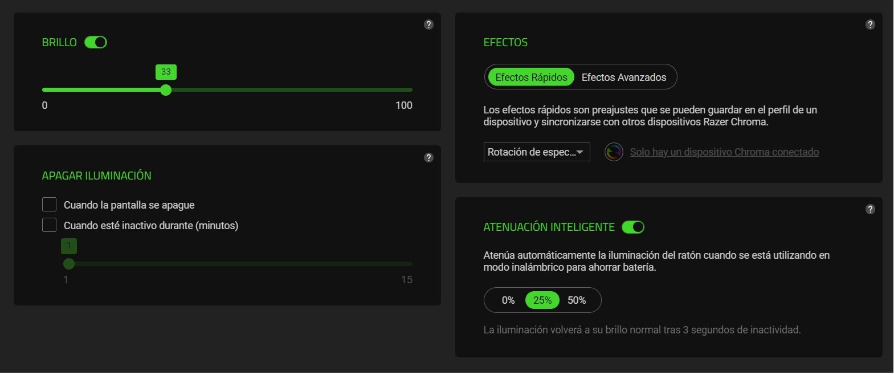Screen dimensions: 894x375
Task: Click the Chroma sync circular icon
Action: tap(614, 152)
